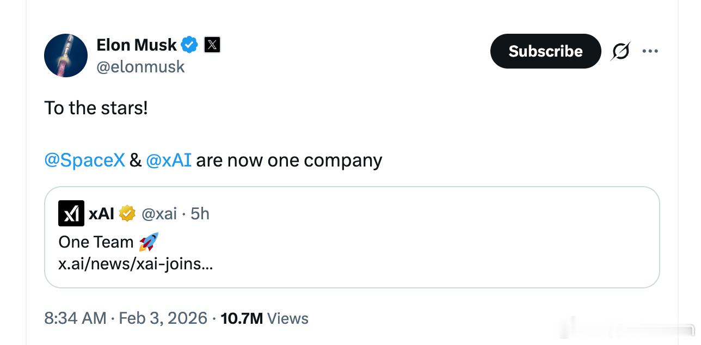Open Elon Musk's rocket profile picture
The width and height of the screenshot is (701, 345).
point(66,56)
